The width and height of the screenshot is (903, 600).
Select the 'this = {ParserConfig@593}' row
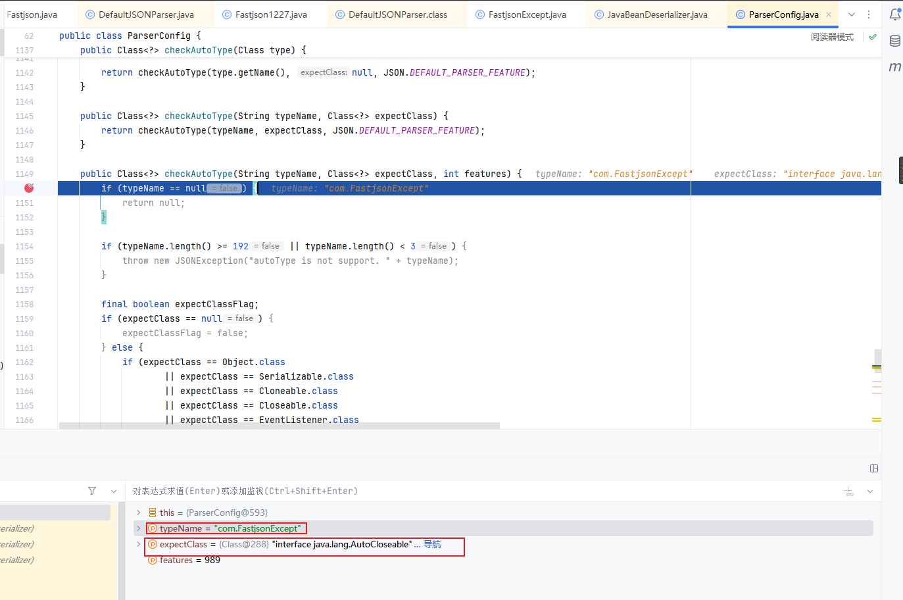click(x=214, y=512)
